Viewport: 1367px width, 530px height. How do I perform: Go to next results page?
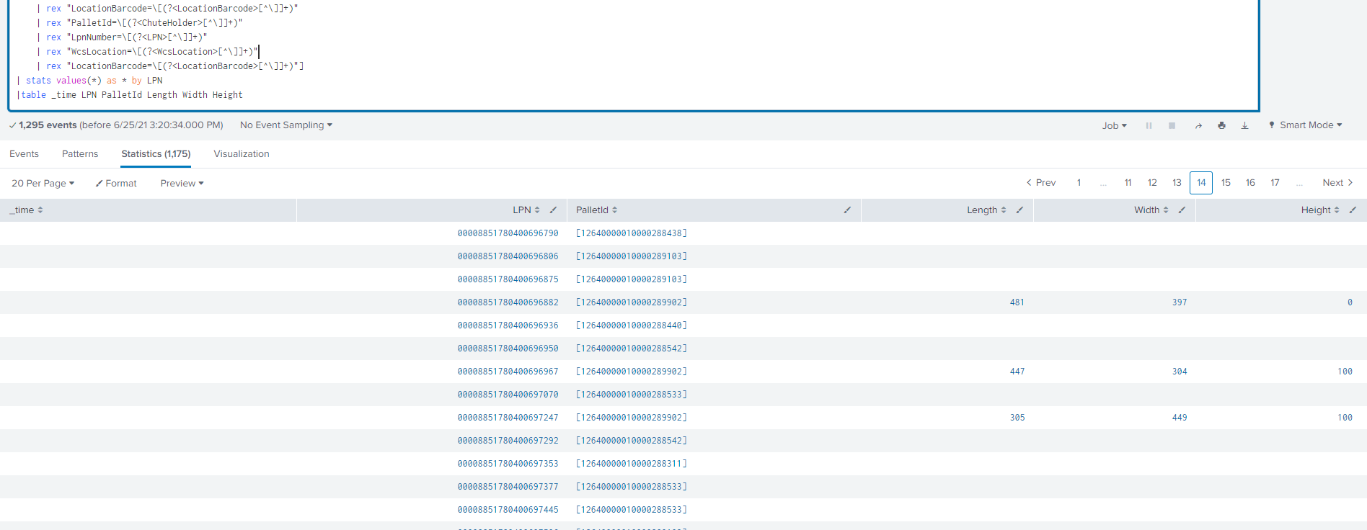[x=1337, y=183]
